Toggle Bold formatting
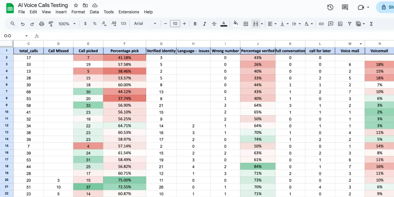 click(x=195, y=24)
